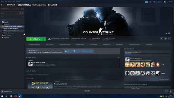
Task: Click the playtime clock icon
Action: pyautogui.click(x=90, y=39)
